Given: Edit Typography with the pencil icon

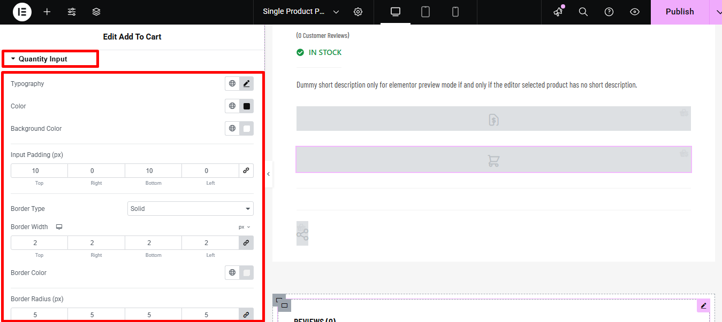Looking at the screenshot, I should point(247,83).
